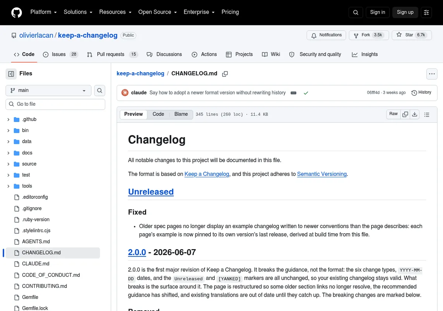Image resolution: width=443 pixels, height=311 pixels.
Task: Expand the source folder chevron
Action: tap(8, 164)
